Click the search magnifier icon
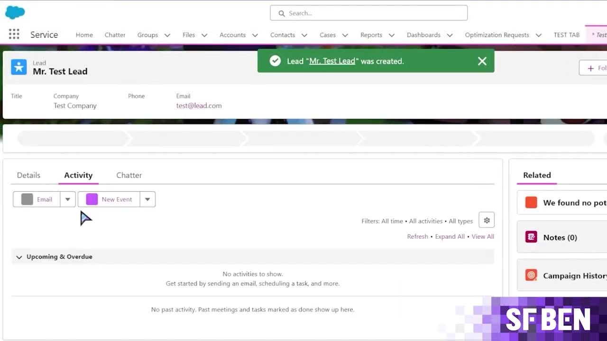Viewport: 607px width, 341px height. [282, 13]
